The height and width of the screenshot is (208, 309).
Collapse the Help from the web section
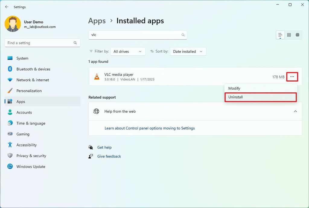(295, 111)
